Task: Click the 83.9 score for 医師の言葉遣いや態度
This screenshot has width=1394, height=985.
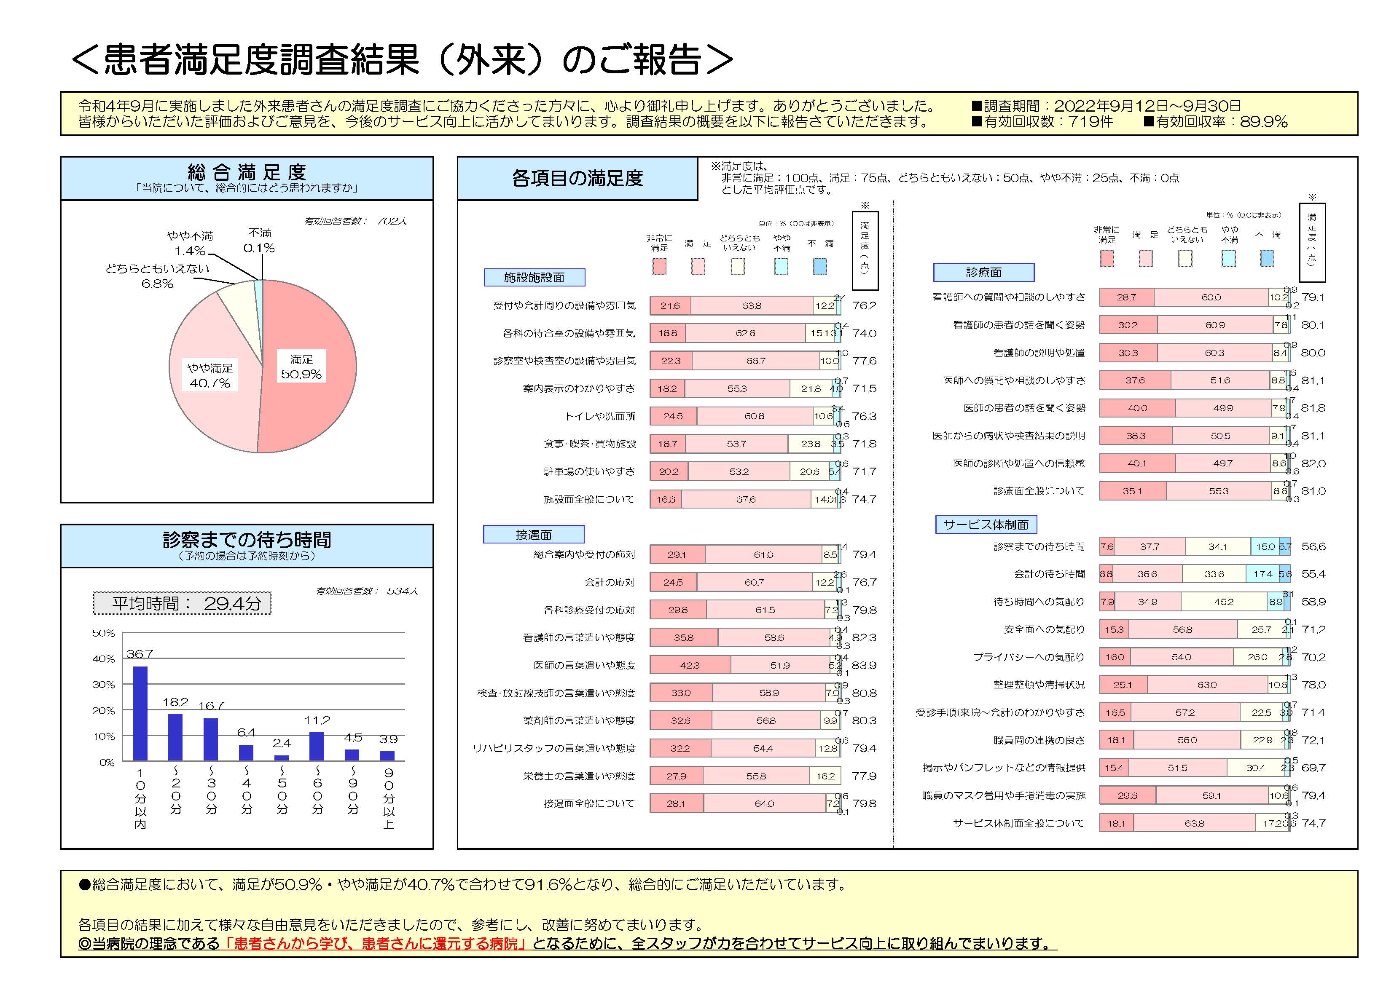Action: [x=864, y=665]
